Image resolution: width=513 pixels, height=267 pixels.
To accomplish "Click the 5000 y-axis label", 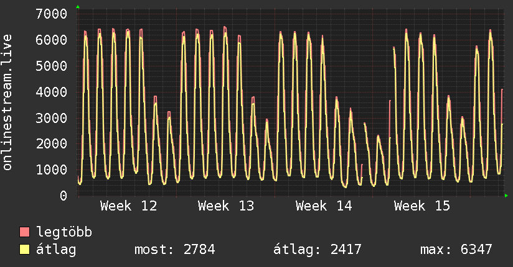I will coord(52,66).
